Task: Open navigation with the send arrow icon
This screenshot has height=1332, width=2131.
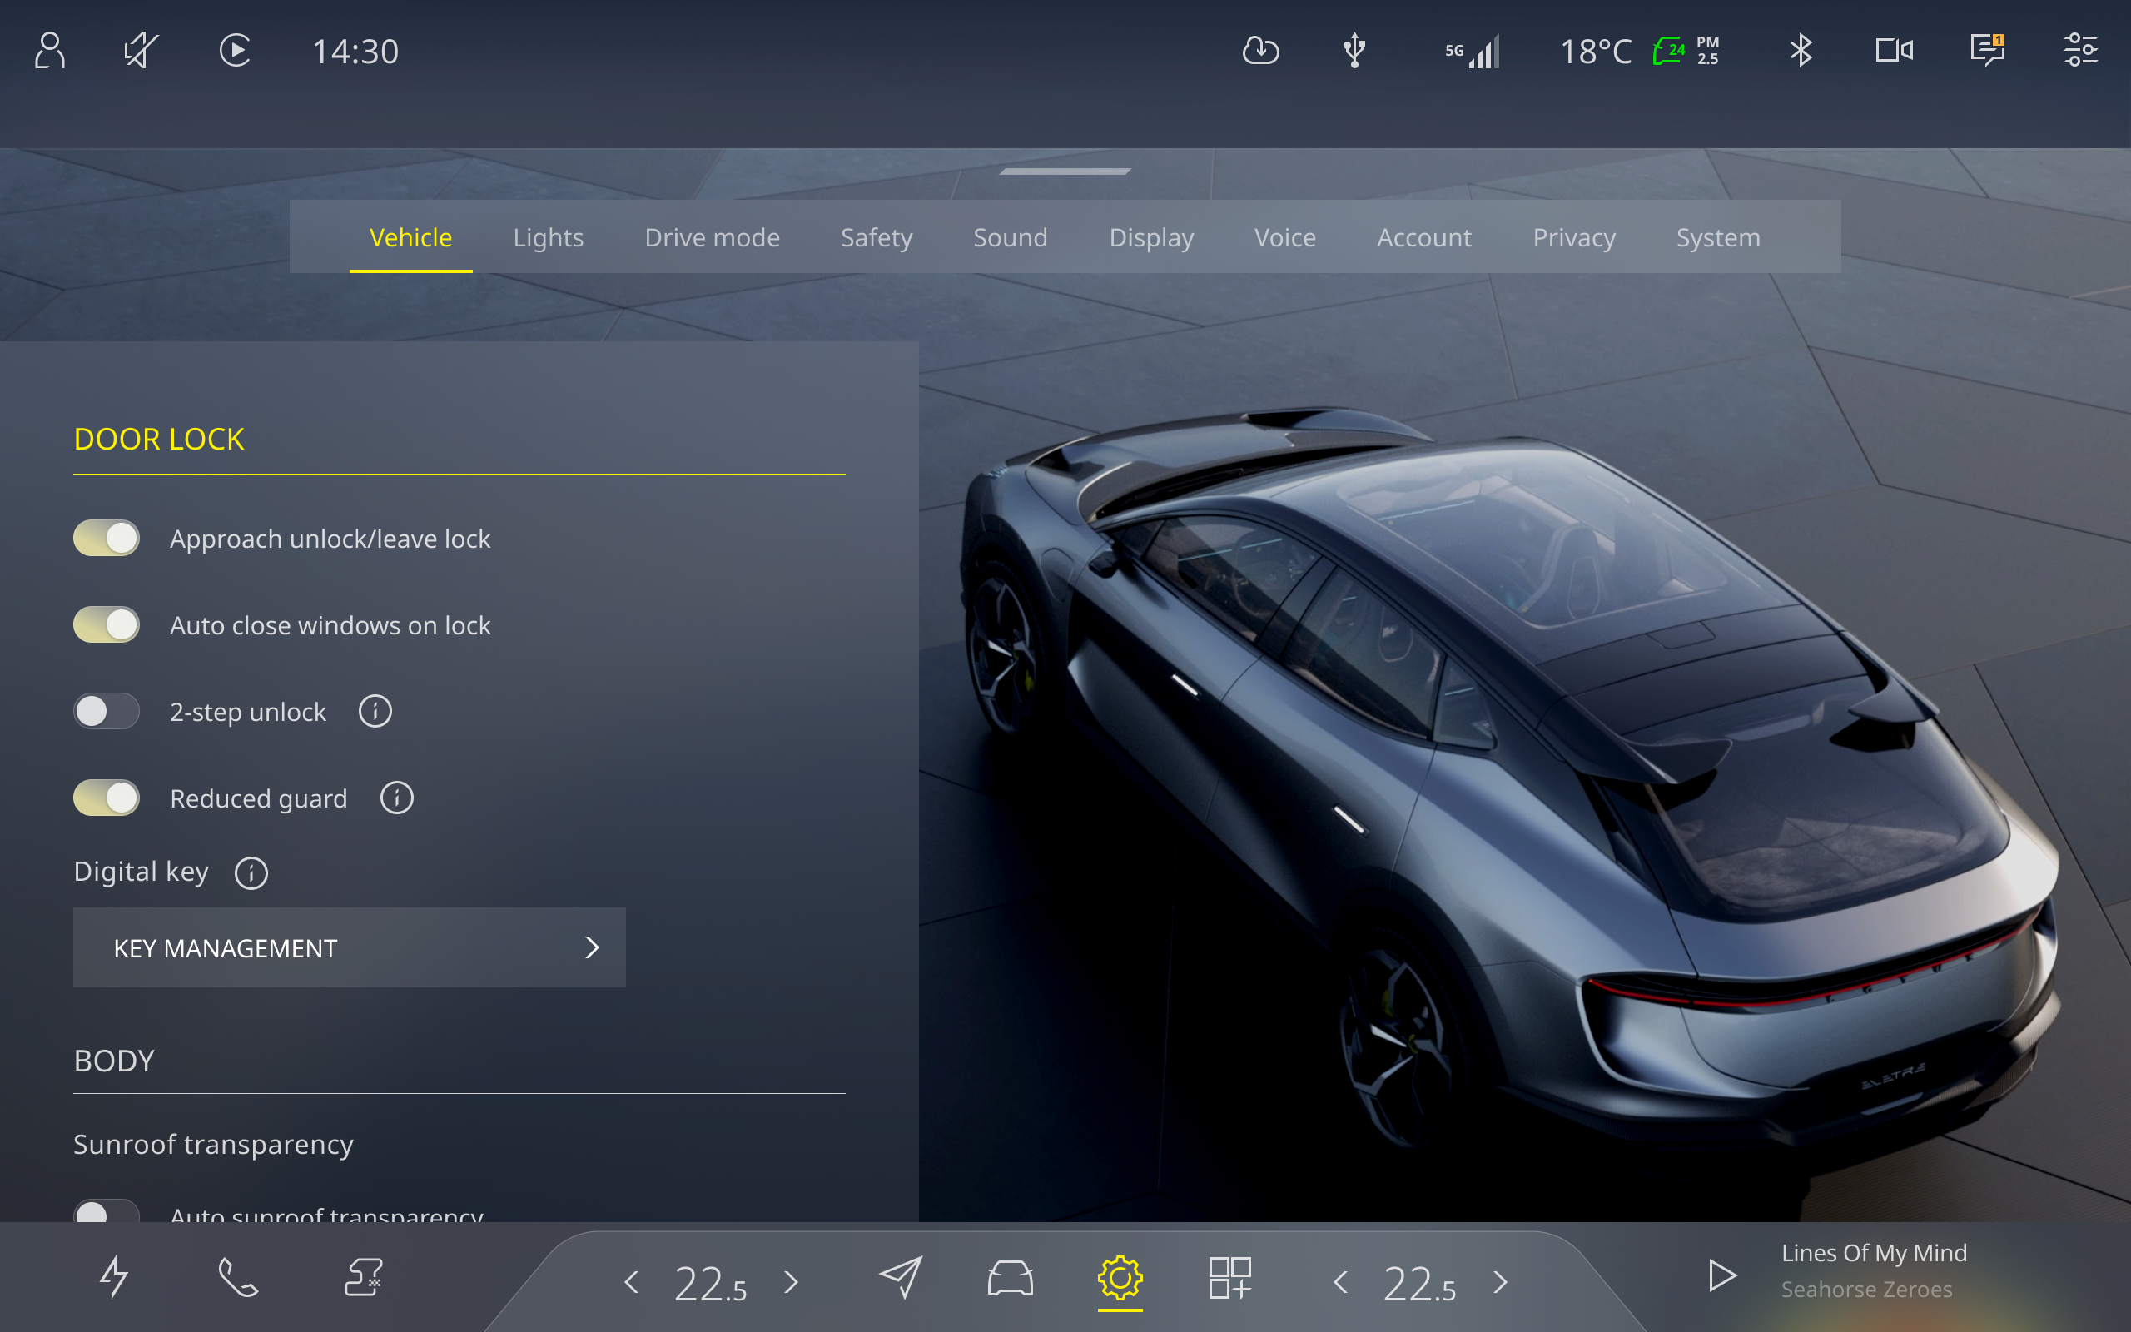Action: click(x=901, y=1276)
